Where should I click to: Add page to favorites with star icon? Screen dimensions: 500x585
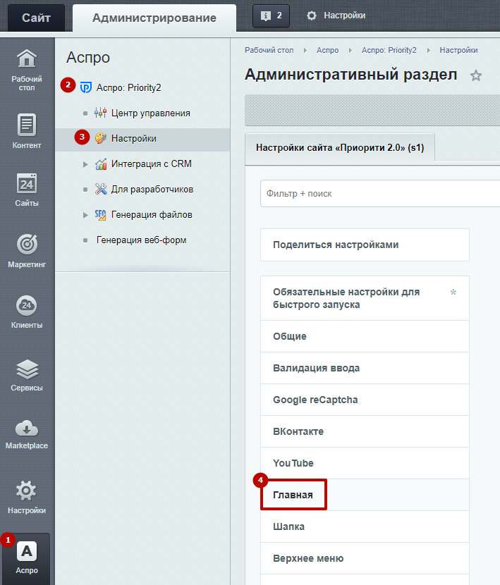(476, 76)
